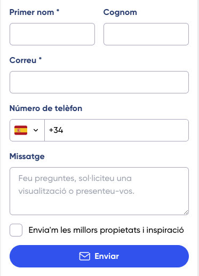This screenshot has width=199, height=276.
Task: Focus the Cognom text field
Action: click(x=146, y=34)
